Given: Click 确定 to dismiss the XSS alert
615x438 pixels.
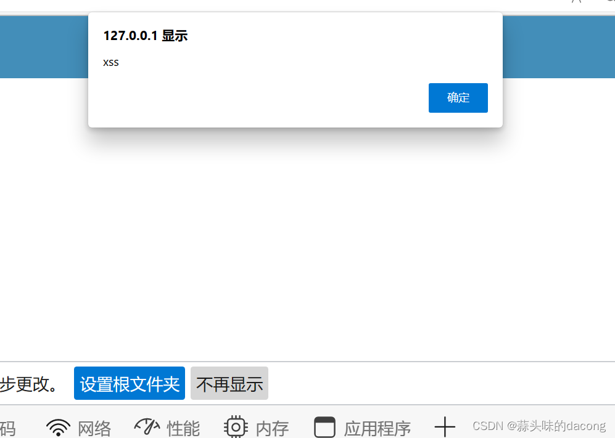Looking at the screenshot, I should click(458, 97).
